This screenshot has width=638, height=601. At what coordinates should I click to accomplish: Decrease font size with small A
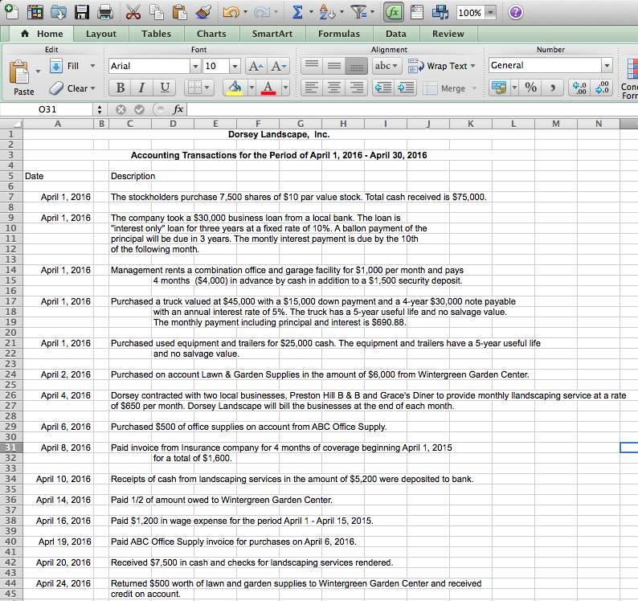click(279, 66)
